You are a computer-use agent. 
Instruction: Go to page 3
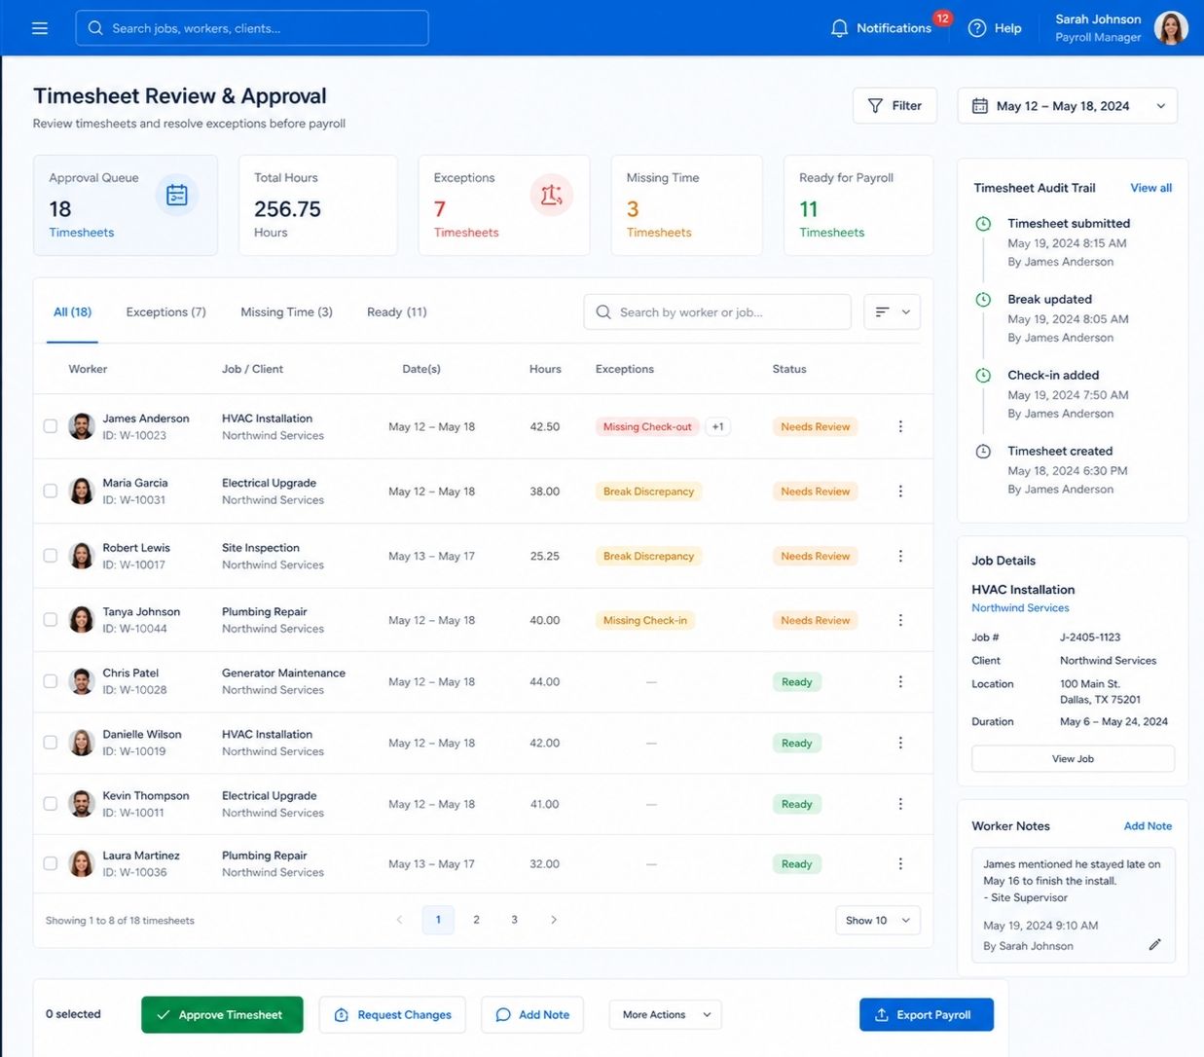514,920
